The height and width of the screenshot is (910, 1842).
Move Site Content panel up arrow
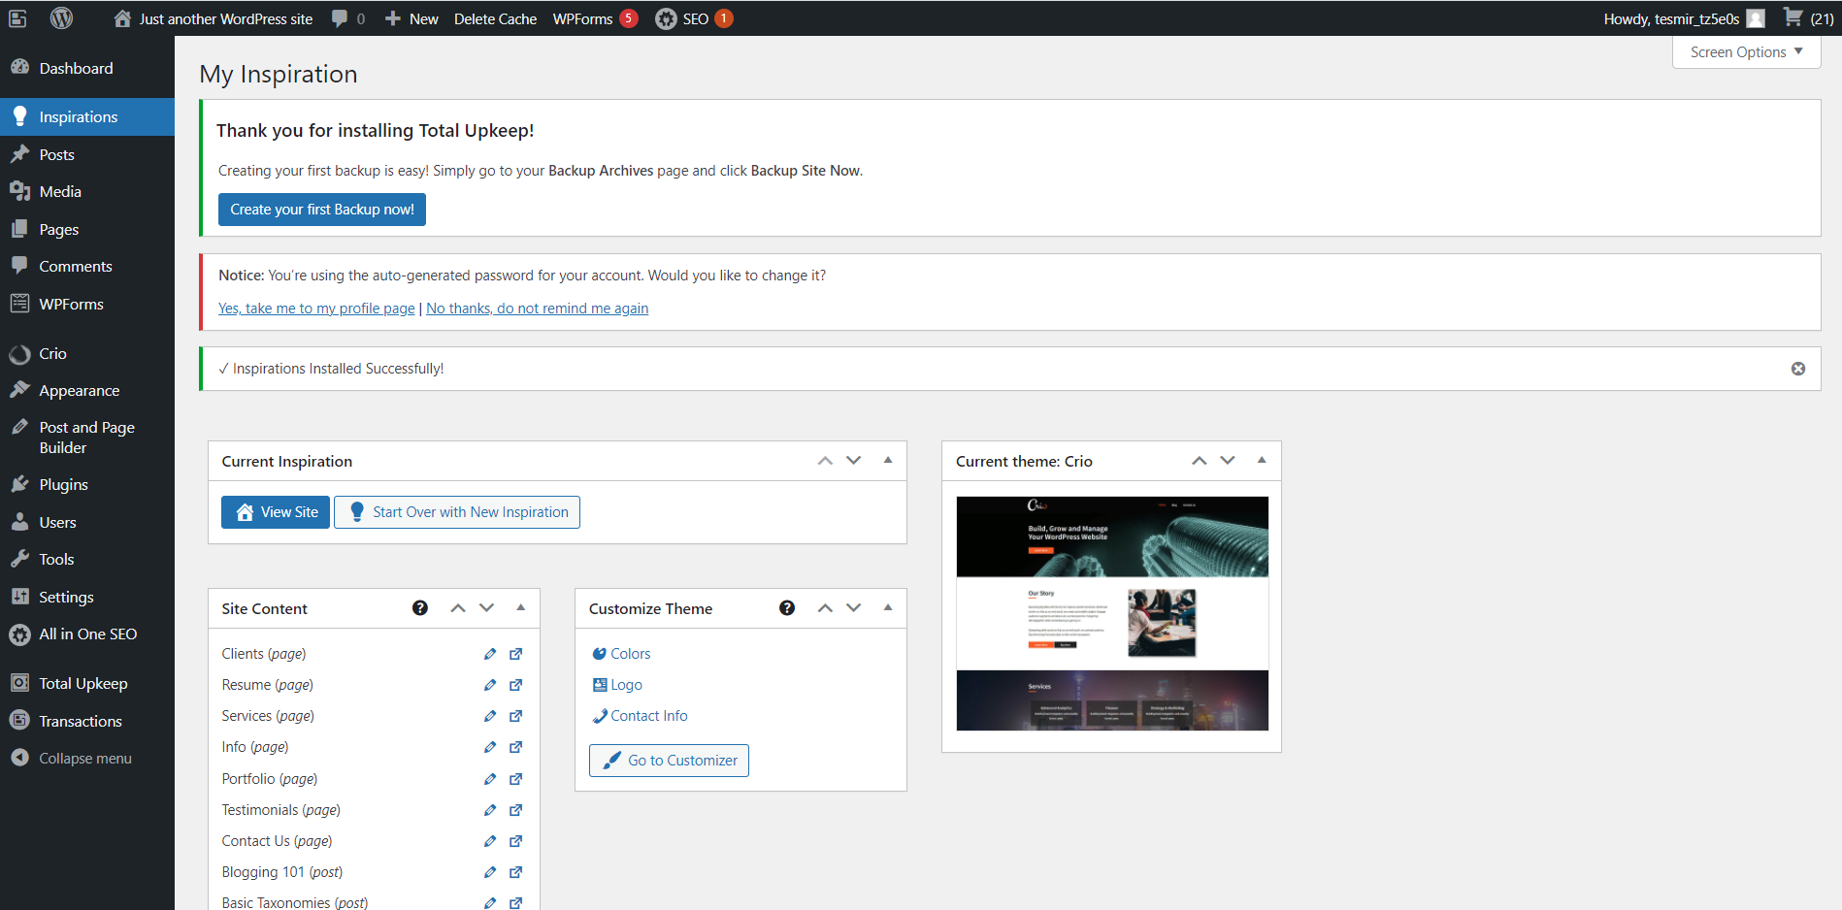coord(458,608)
